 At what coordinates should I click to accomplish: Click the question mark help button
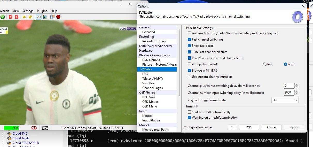click(232, 127)
